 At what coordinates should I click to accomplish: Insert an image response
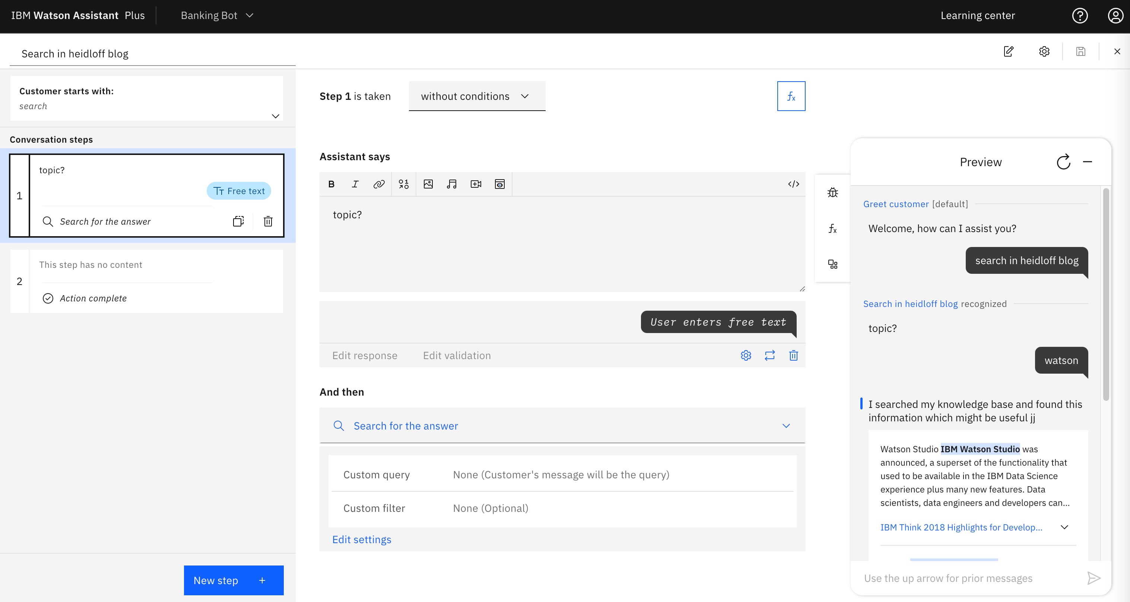click(429, 184)
